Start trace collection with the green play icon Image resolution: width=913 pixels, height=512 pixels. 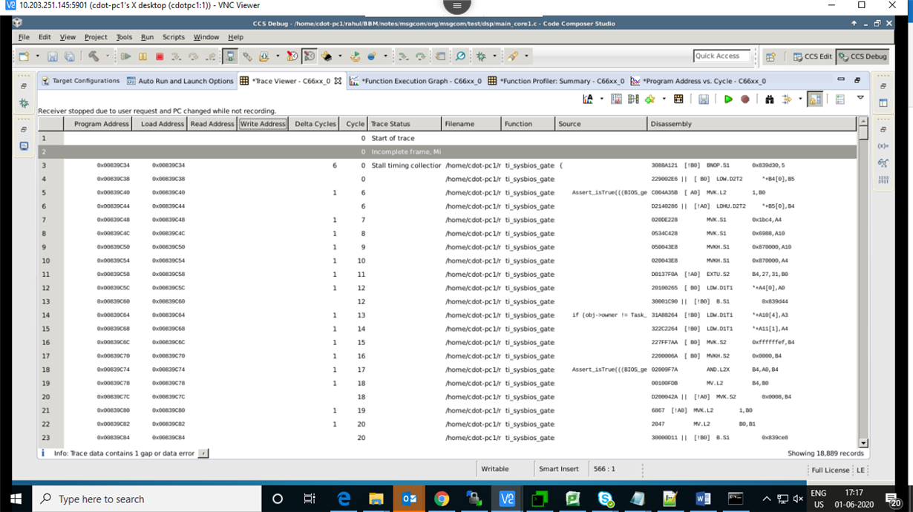728,99
